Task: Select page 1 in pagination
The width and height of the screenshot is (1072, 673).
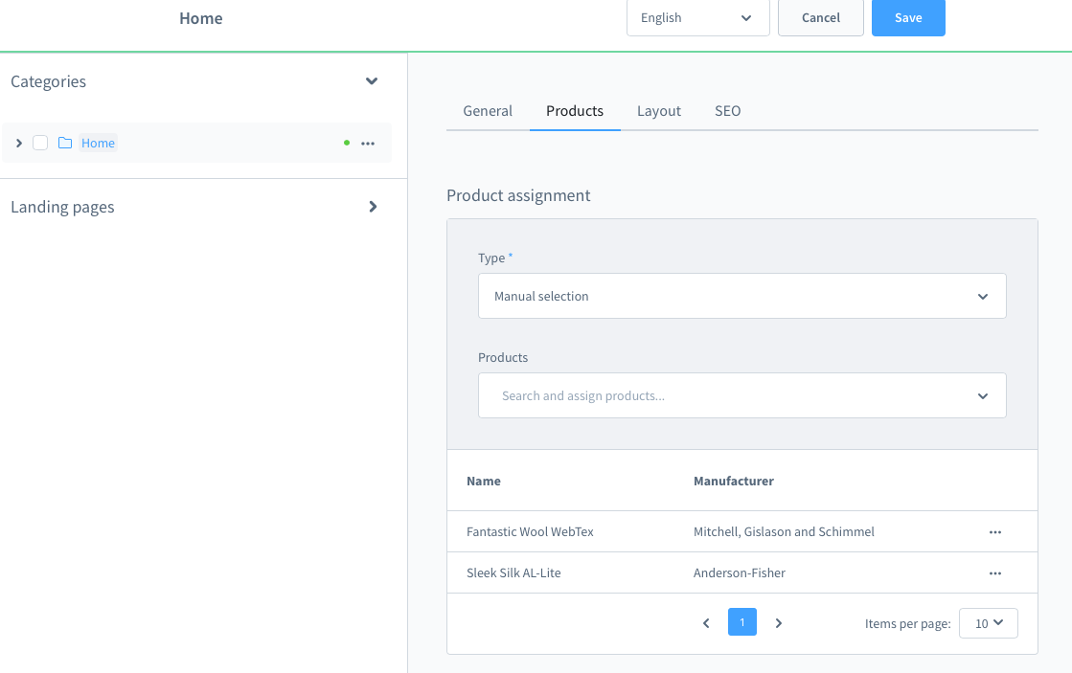Action: point(741,621)
